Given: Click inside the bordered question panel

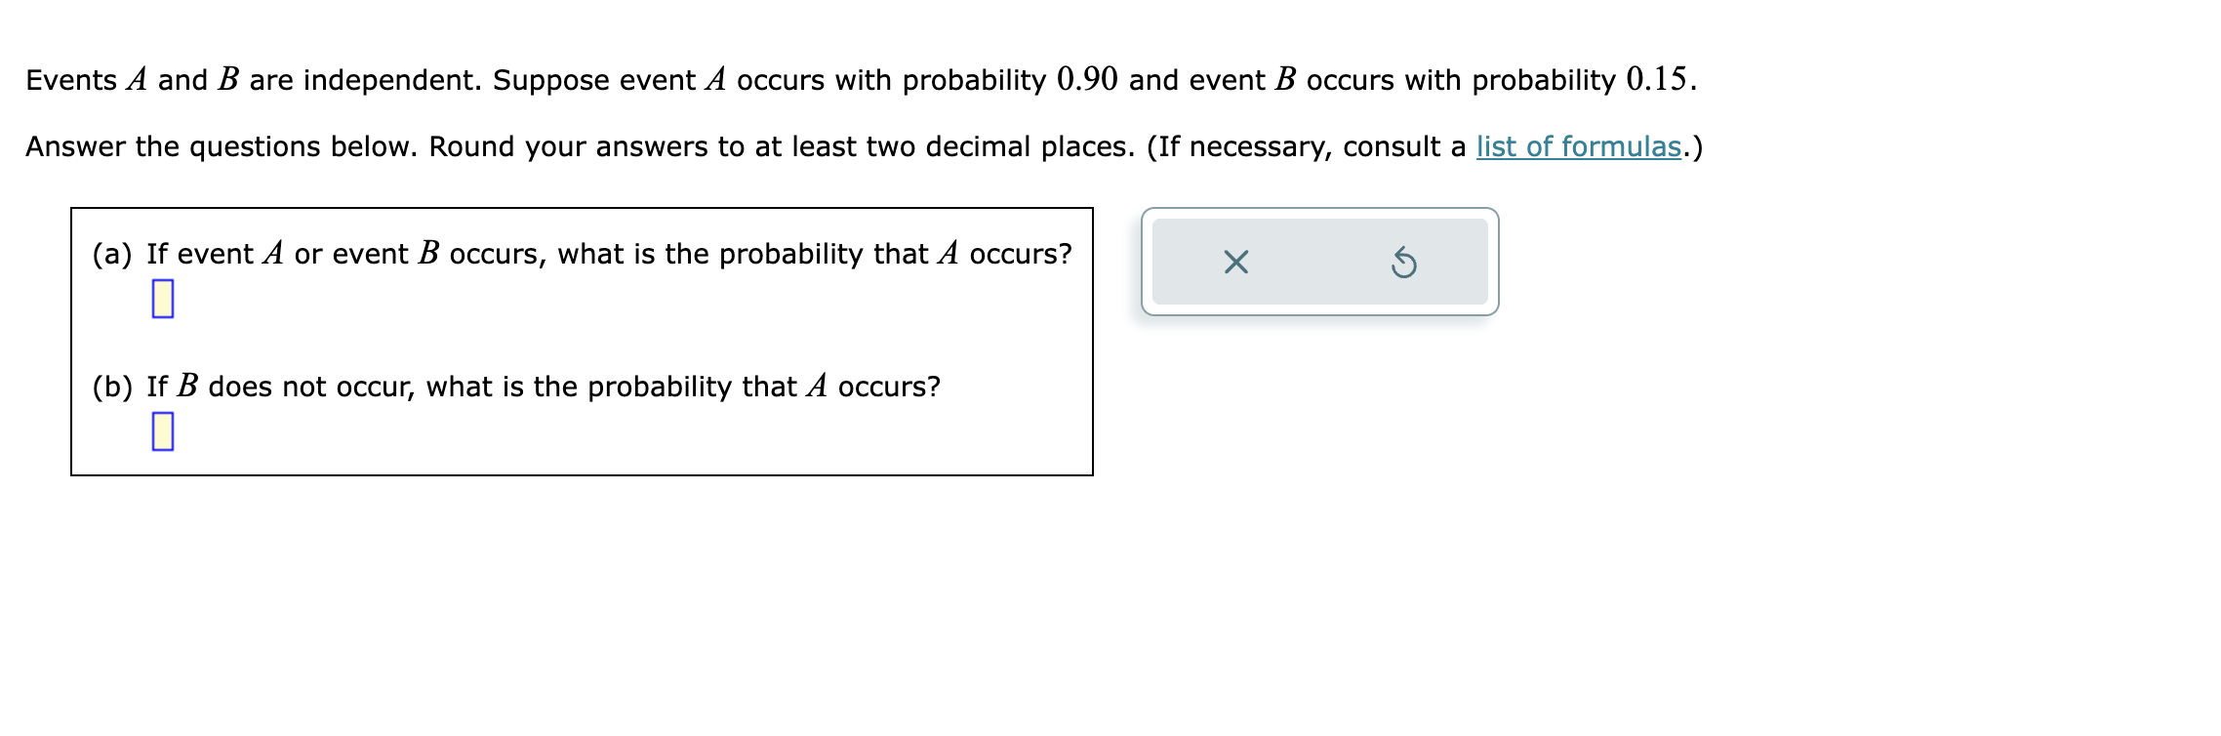Looking at the screenshot, I should click(581, 342).
